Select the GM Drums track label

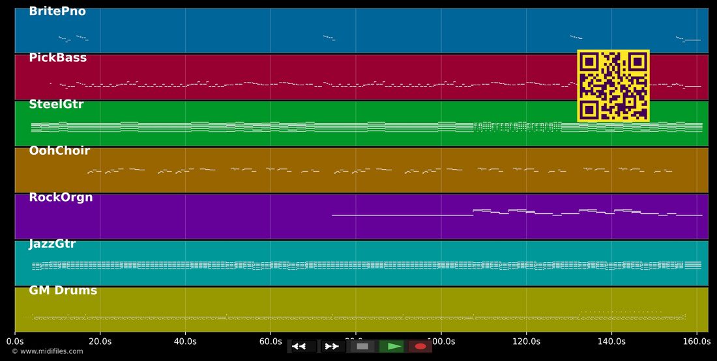pos(63,291)
